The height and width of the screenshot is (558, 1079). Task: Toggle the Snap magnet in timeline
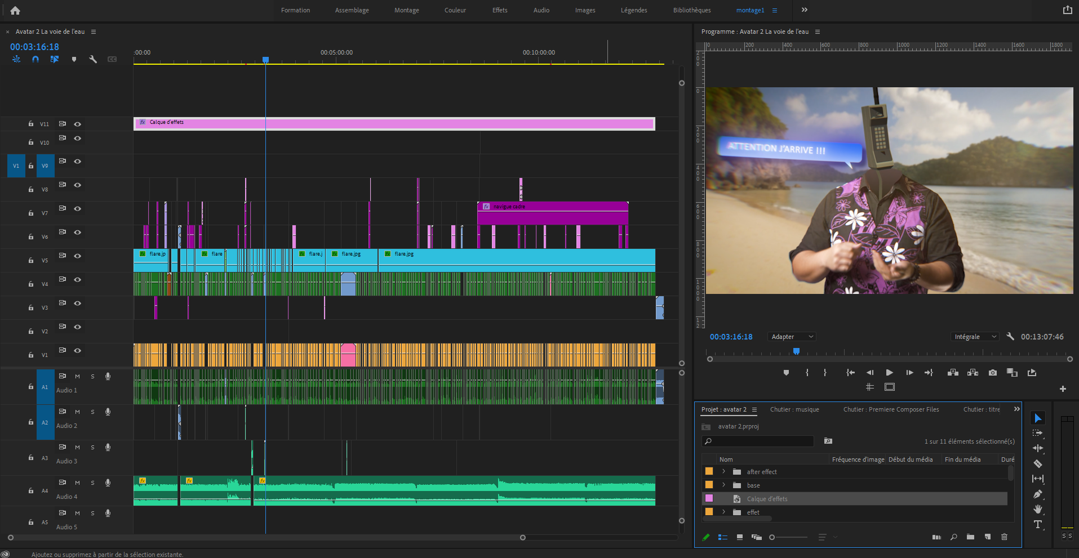[35, 59]
